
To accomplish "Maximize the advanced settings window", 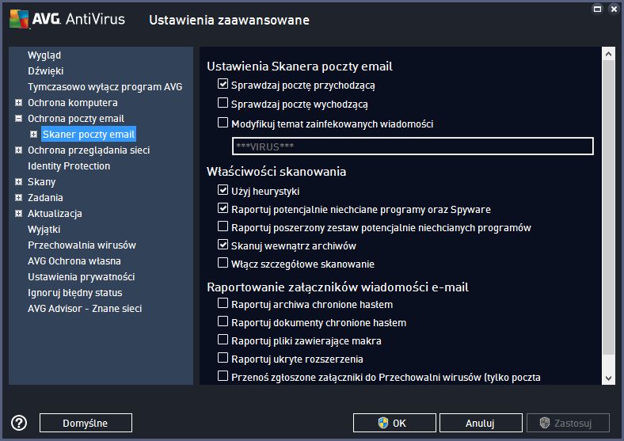I will point(597,9).
